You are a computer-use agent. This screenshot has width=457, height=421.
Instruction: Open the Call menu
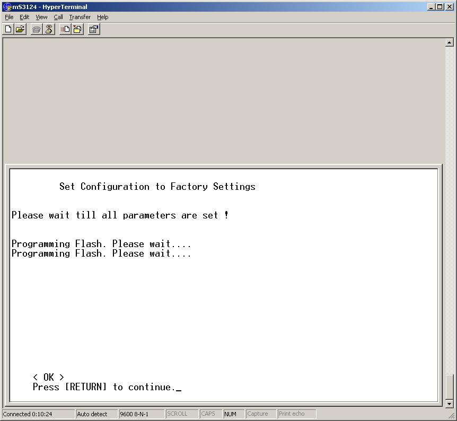pos(58,17)
